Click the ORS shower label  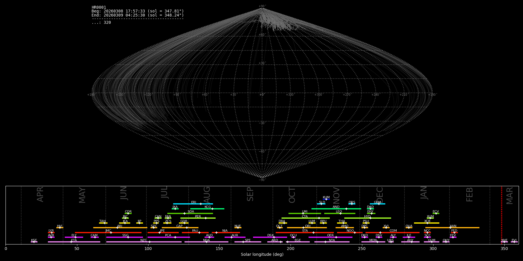(x=352, y=202)
